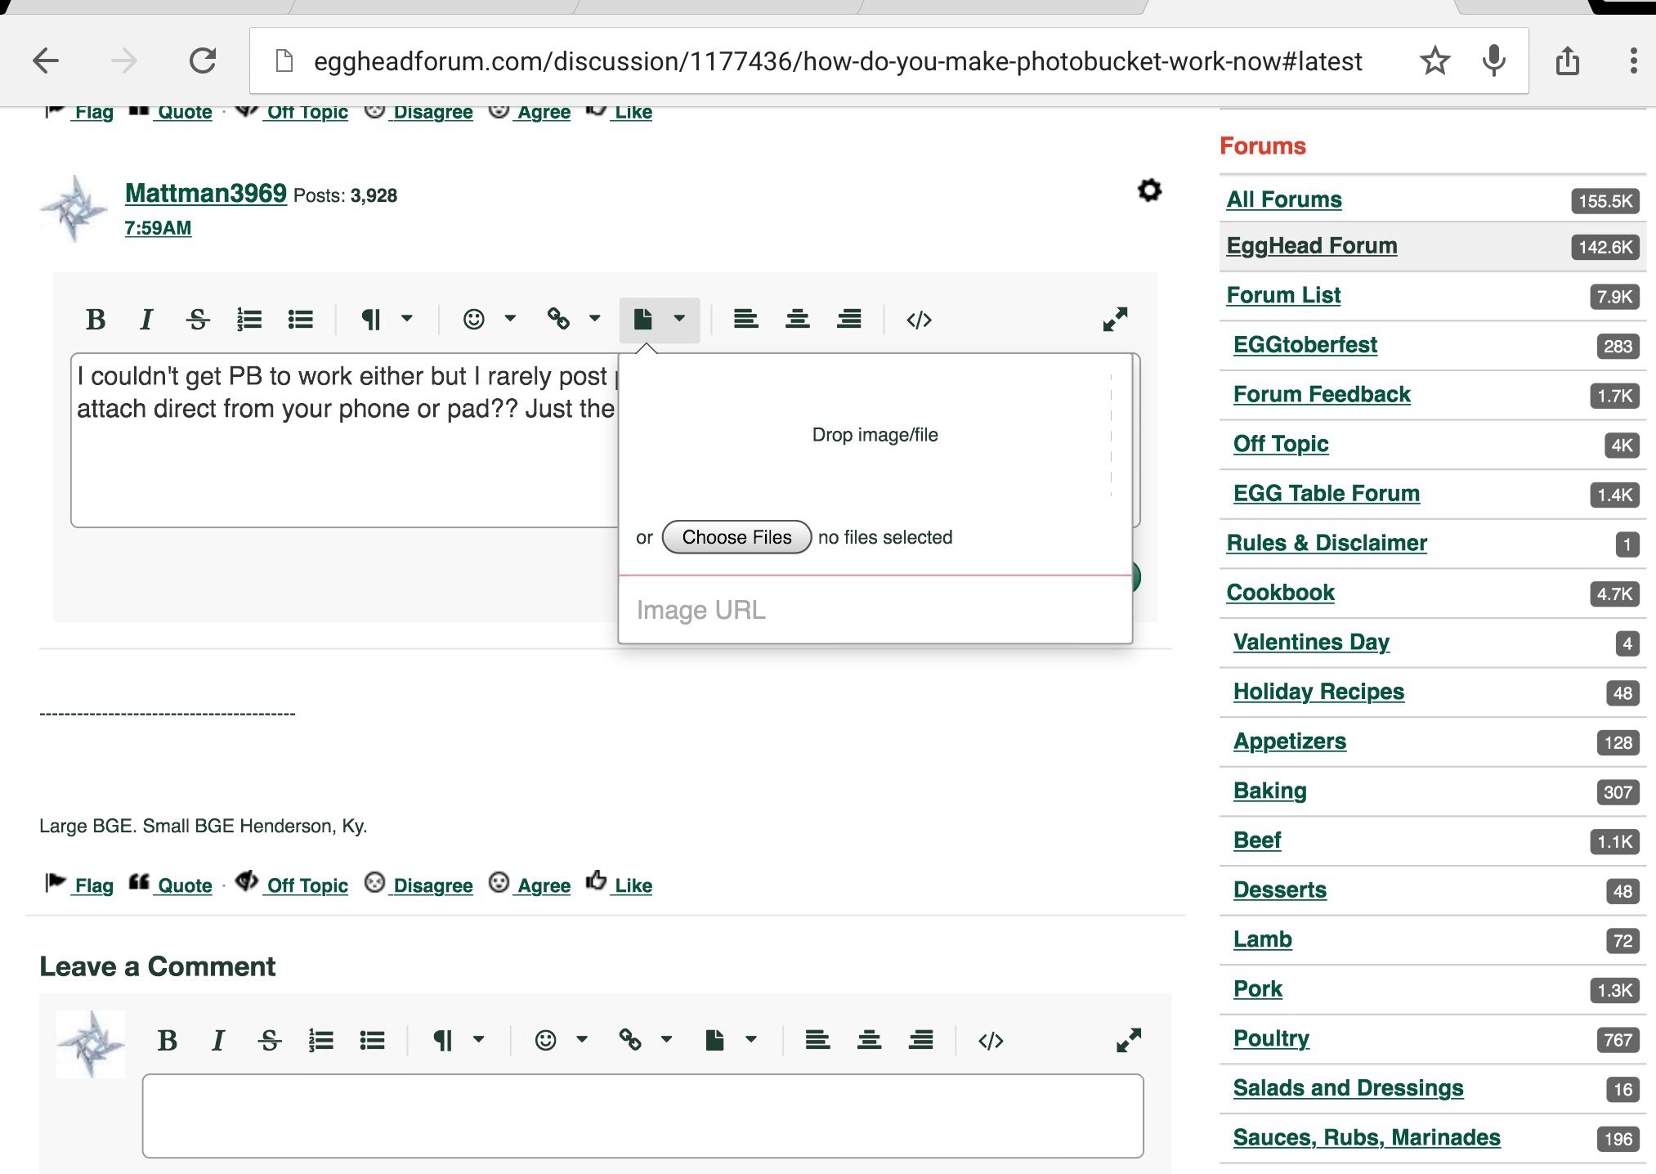
Task: Bookmark page with the star icon
Action: 1434,60
